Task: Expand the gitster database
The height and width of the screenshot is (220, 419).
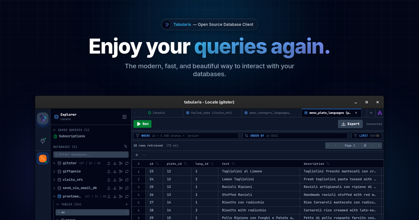Action: [54, 163]
